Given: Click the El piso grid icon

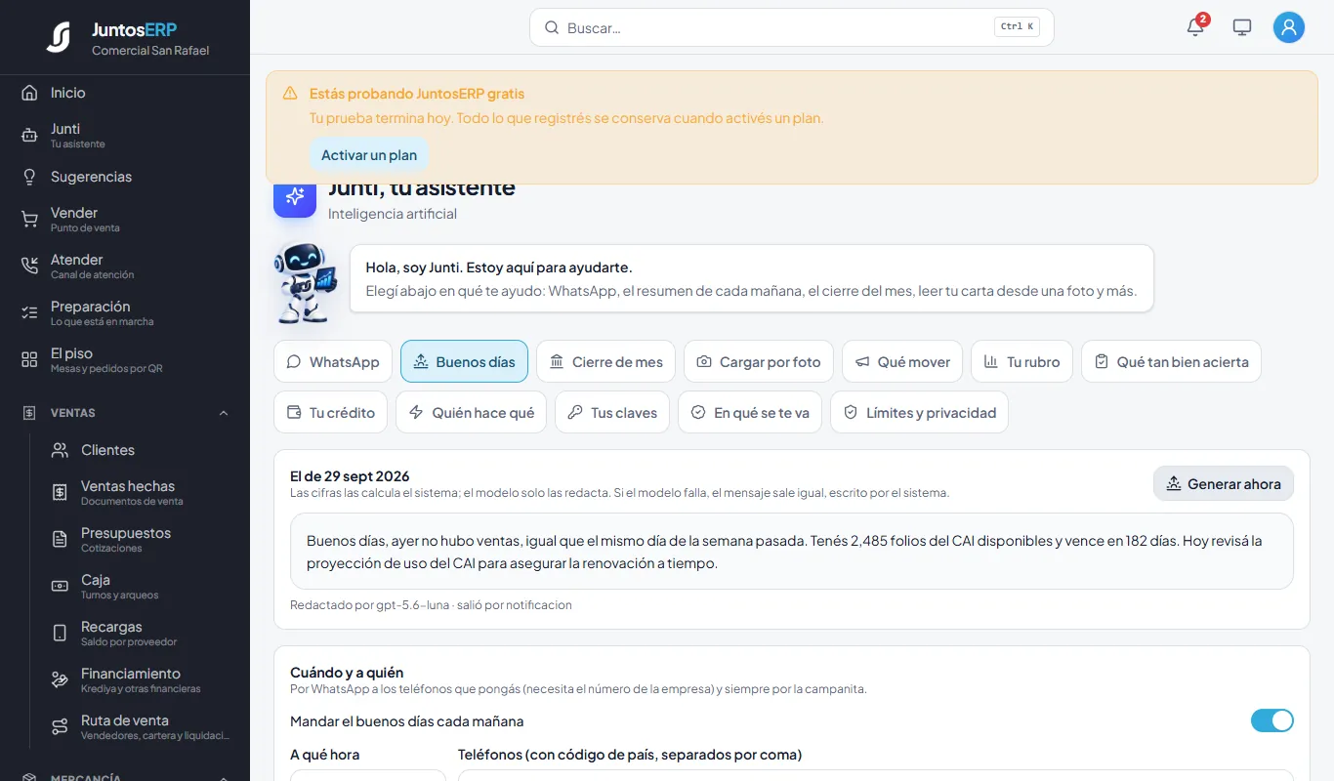Looking at the screenshot, I should tap(29, 359).
